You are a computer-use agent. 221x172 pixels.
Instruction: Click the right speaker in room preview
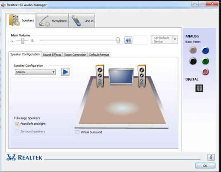pos(142,76)
